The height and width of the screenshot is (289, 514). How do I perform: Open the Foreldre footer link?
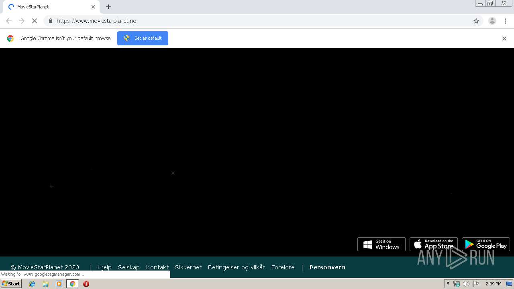click(x=283, y=267)
